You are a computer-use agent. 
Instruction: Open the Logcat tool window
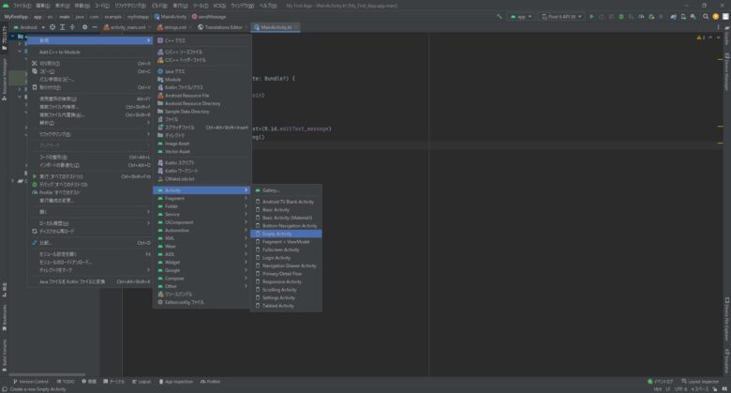142,382
